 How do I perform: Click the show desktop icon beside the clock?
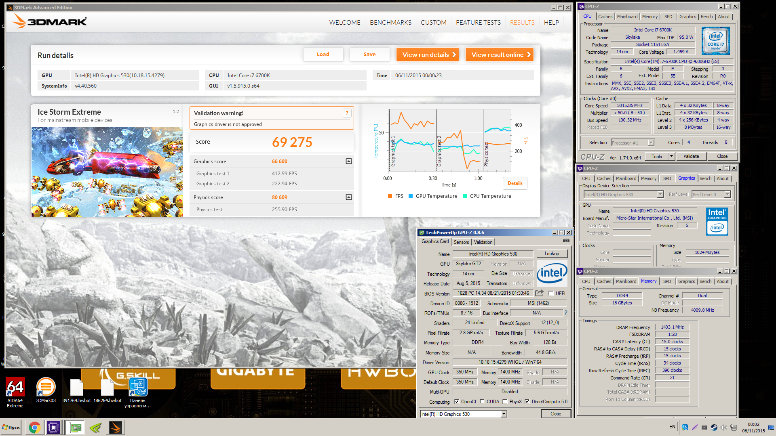[x=771, y=428]
